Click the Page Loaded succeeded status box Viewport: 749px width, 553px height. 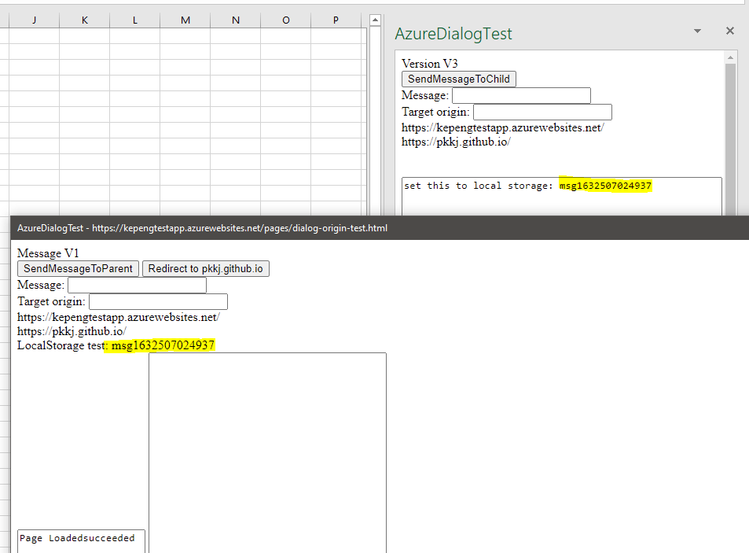pyautogui.click(x=79, y=538)
